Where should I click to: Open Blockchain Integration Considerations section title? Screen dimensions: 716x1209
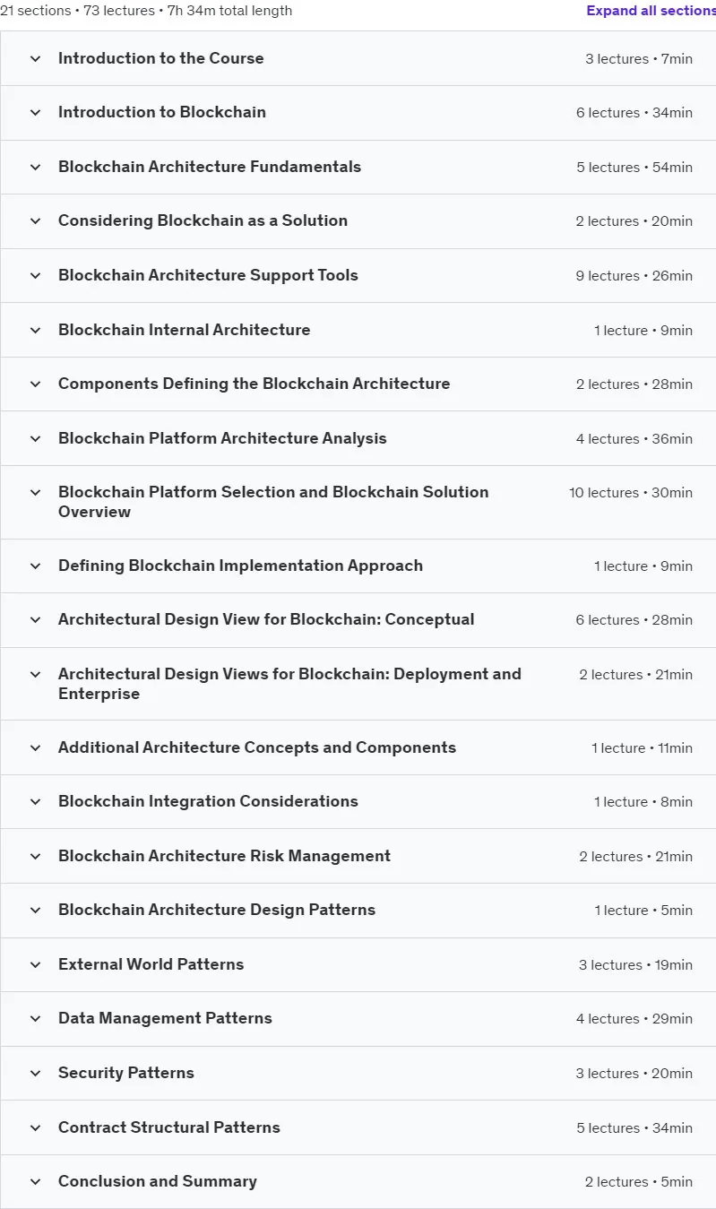coord(208,801)
